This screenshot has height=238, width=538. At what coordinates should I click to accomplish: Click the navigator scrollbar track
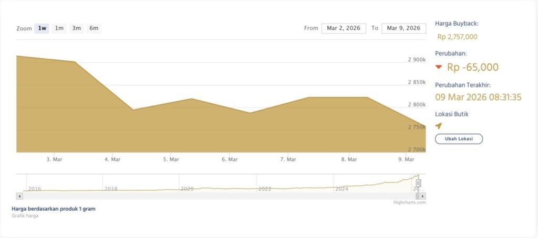click(x=210, y=196)
